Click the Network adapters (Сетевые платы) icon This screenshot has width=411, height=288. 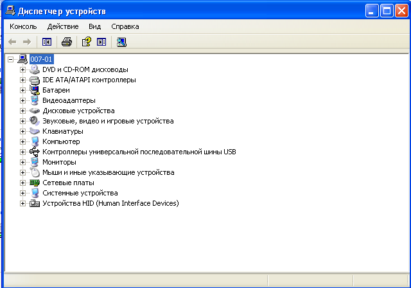[x=35, y=183]
